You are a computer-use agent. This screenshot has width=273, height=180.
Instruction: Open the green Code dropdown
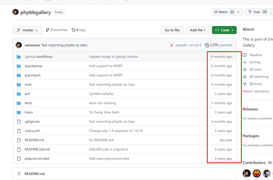(x=224, y=30)
